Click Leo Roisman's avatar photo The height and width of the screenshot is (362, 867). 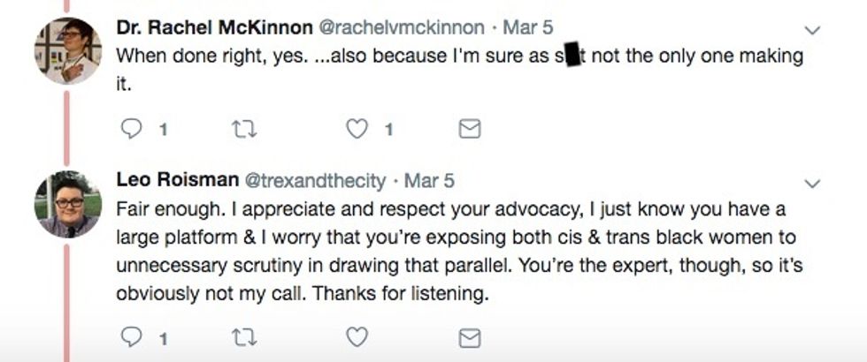[67, 204]
